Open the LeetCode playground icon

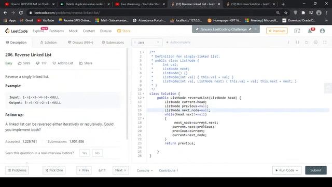click(297, 31)
